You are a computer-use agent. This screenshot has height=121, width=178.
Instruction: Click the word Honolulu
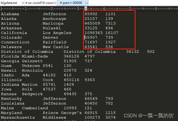click(x=32, y=70)
